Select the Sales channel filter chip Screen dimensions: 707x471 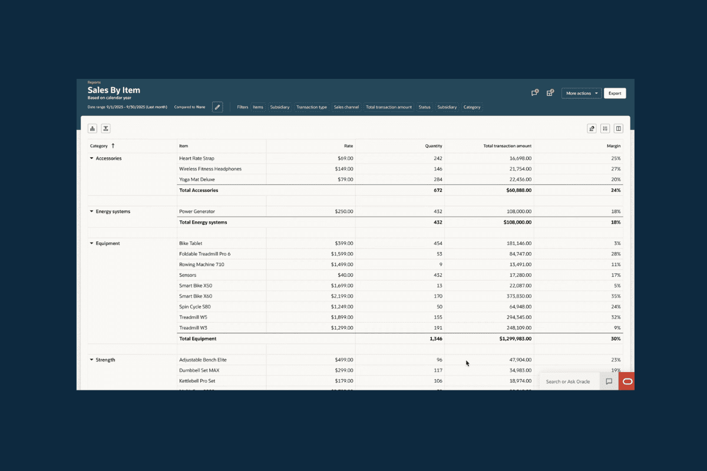click(346, 107)
